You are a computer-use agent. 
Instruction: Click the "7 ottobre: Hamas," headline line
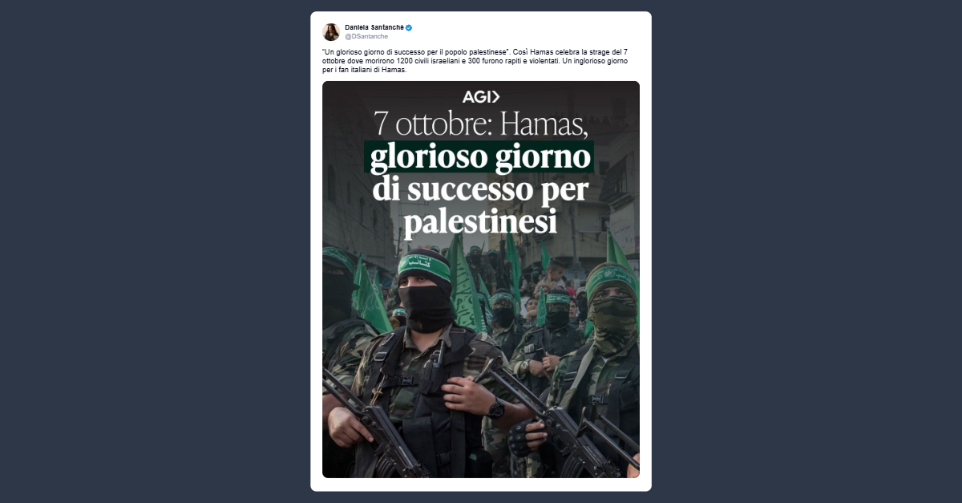[481, 124]
